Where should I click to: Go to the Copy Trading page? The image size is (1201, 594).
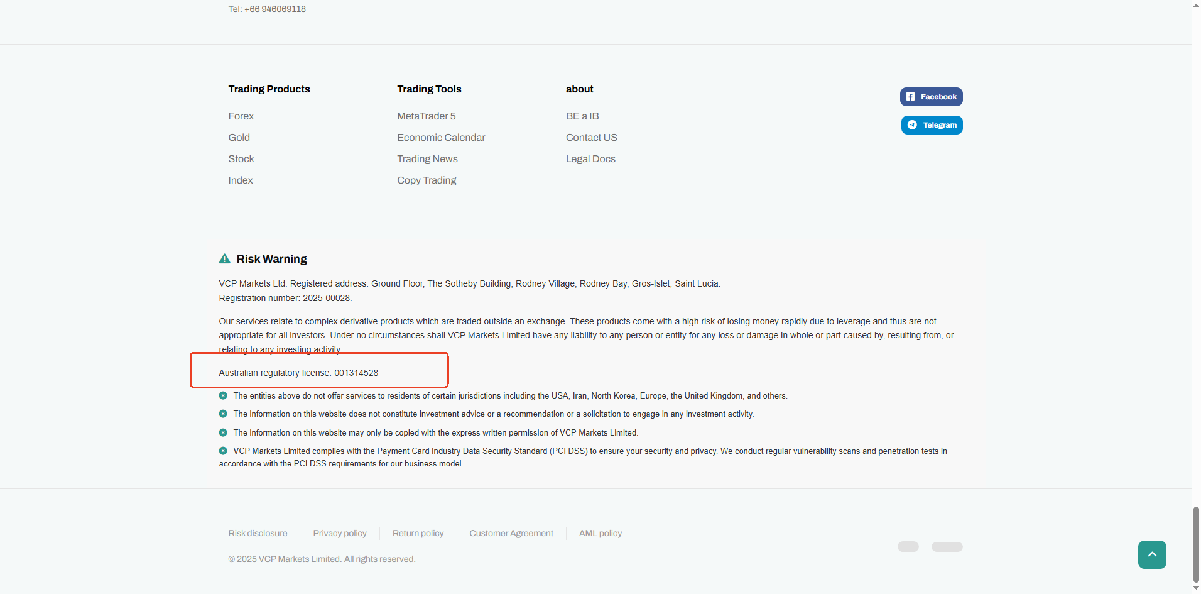pyautogui.click(x=427, y=180)
